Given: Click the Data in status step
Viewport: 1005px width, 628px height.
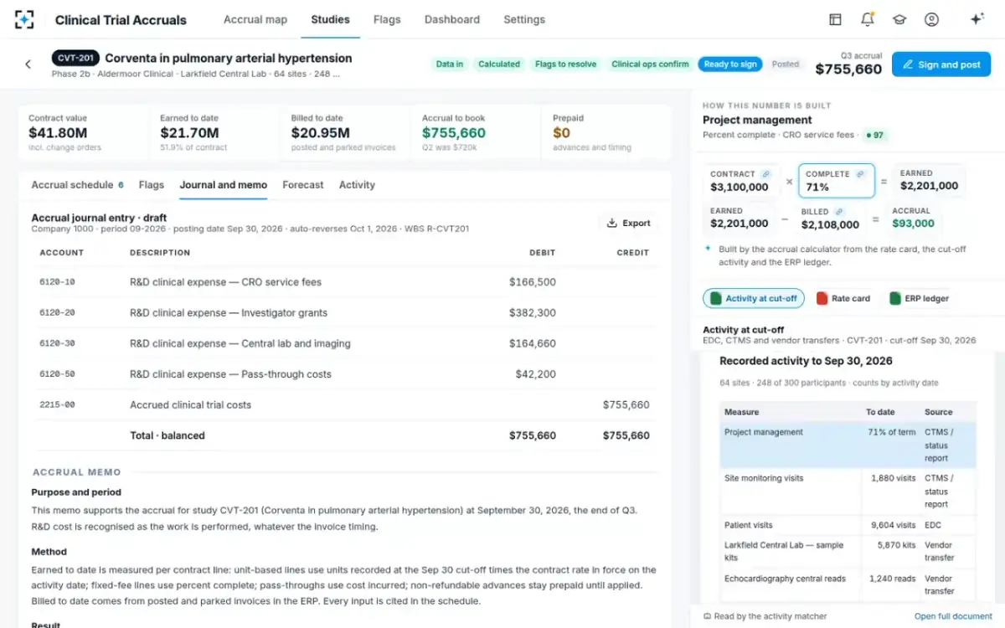Looking at the screenshot, I should [450, 64].
